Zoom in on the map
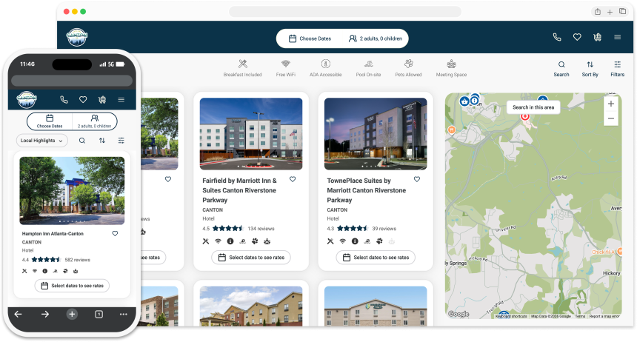This screenshot has width=637, height=342. 610,104
